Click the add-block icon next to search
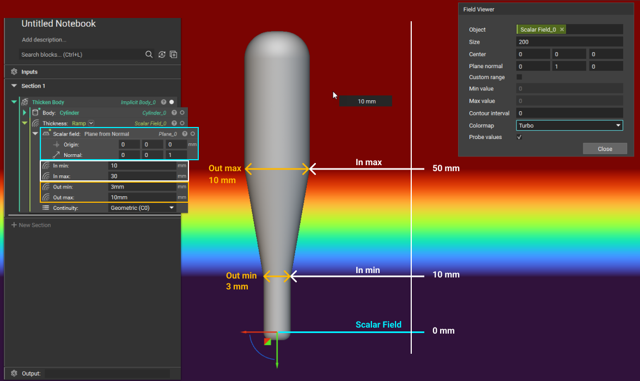 click(173, 55)
